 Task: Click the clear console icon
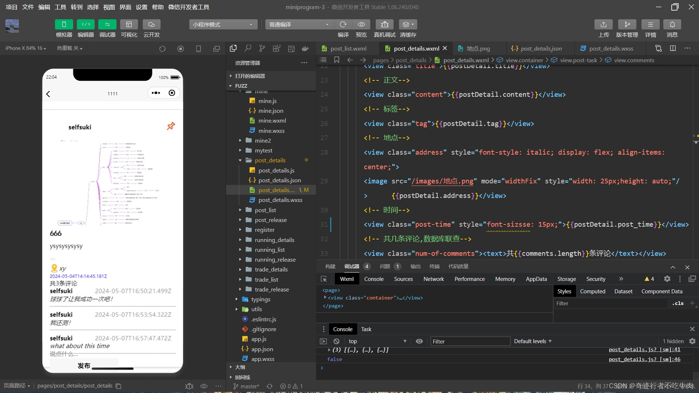[x=336, y=341]
